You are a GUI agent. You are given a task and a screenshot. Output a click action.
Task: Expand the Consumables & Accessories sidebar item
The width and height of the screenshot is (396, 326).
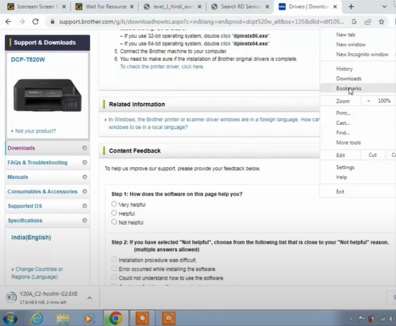[85, 192]
